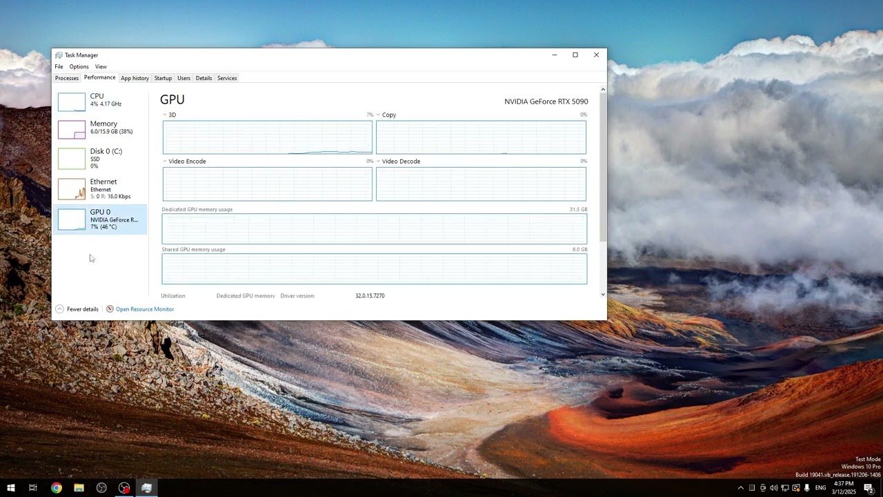Click the network tray icon
This screenshot has height=497, width=883.
(x=785, y=488)
